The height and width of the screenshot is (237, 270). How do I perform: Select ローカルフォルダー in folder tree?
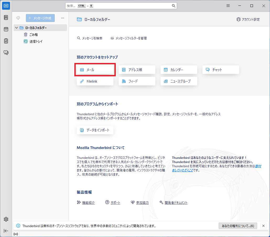tap(40, 28)
